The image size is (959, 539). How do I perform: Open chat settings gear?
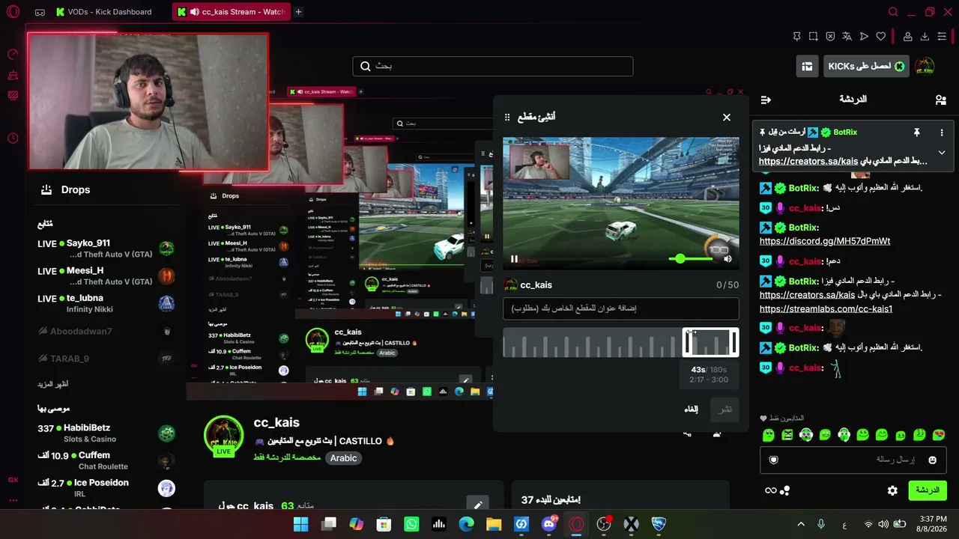click(892, 490)
